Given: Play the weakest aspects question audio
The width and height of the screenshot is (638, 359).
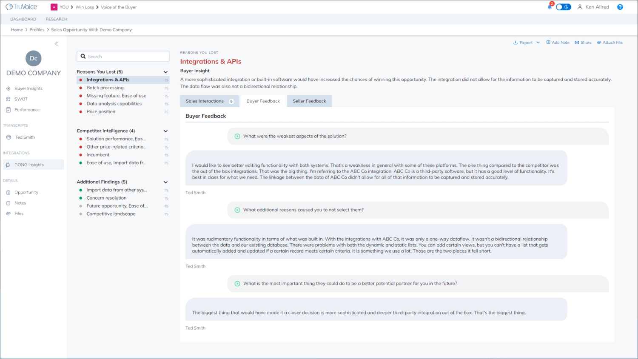Looking at the screenshot, I should click(237, 136).
